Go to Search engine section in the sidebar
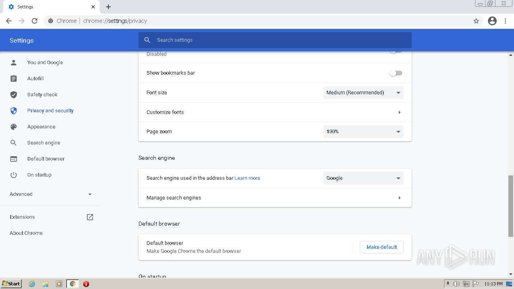Viewport: 514px width, 289px height. tap(44, 143)
